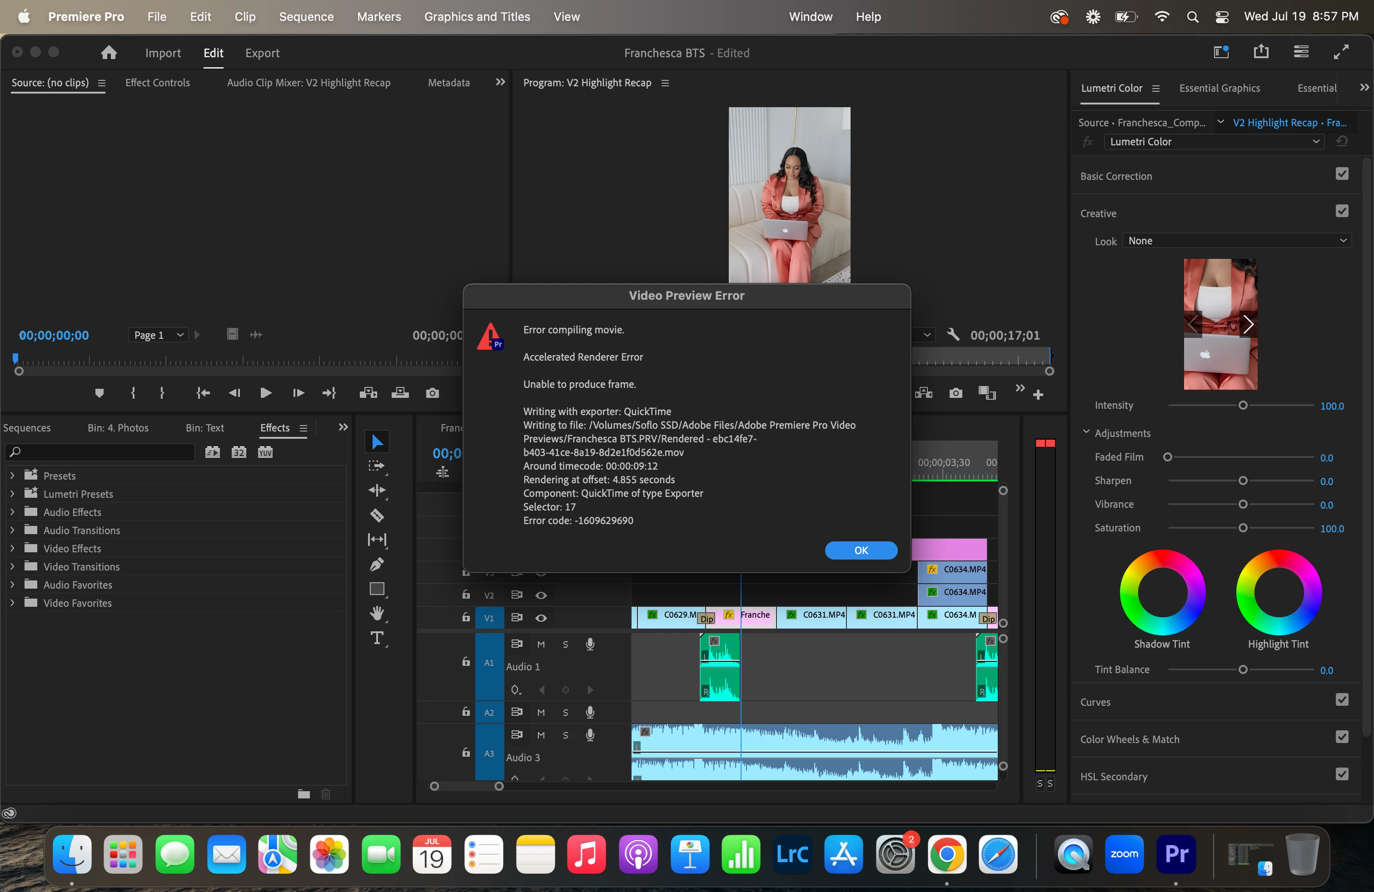
Task: Select the Razor tool in the tools panel
Action: point(377,515)
